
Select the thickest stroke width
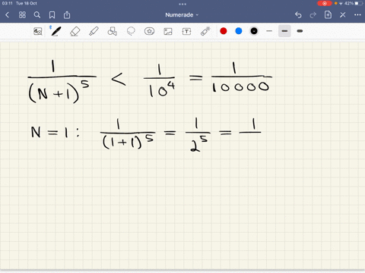pyautogui.click(x=300, y=31)
